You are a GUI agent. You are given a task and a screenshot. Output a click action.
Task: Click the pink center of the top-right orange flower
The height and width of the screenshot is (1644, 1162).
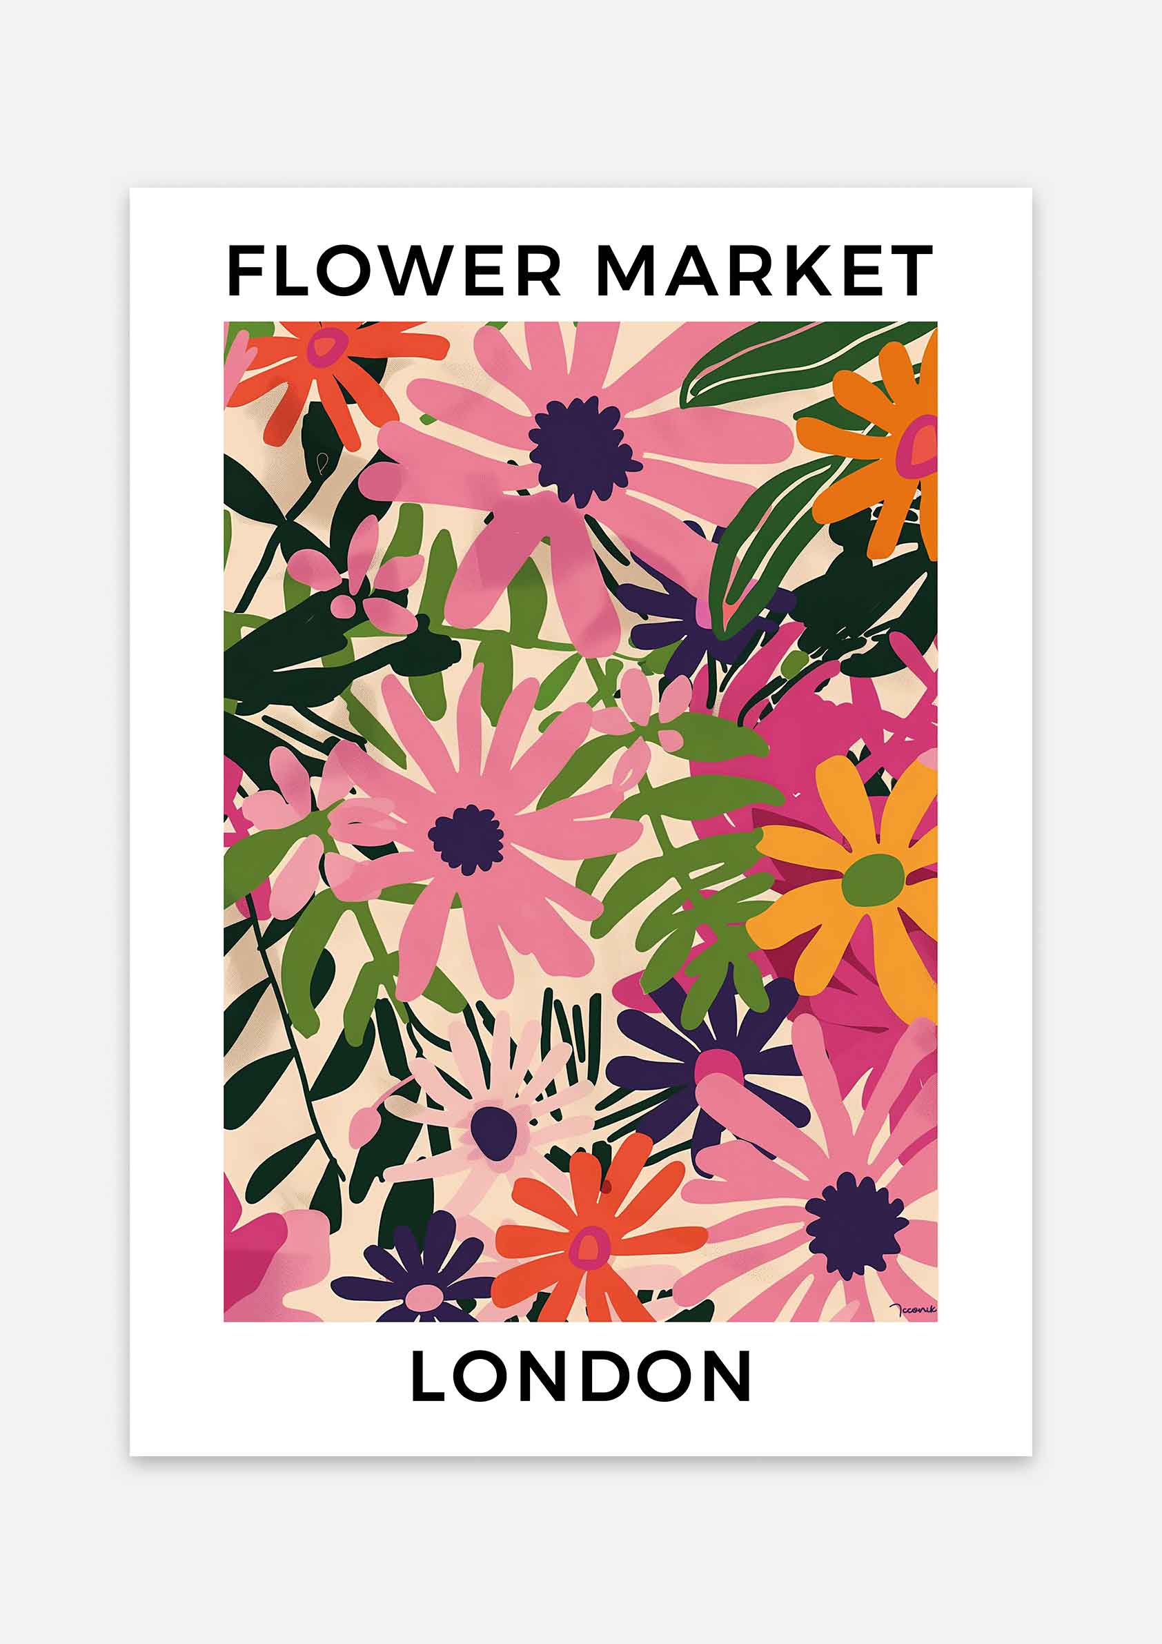(x=918, y=447)
